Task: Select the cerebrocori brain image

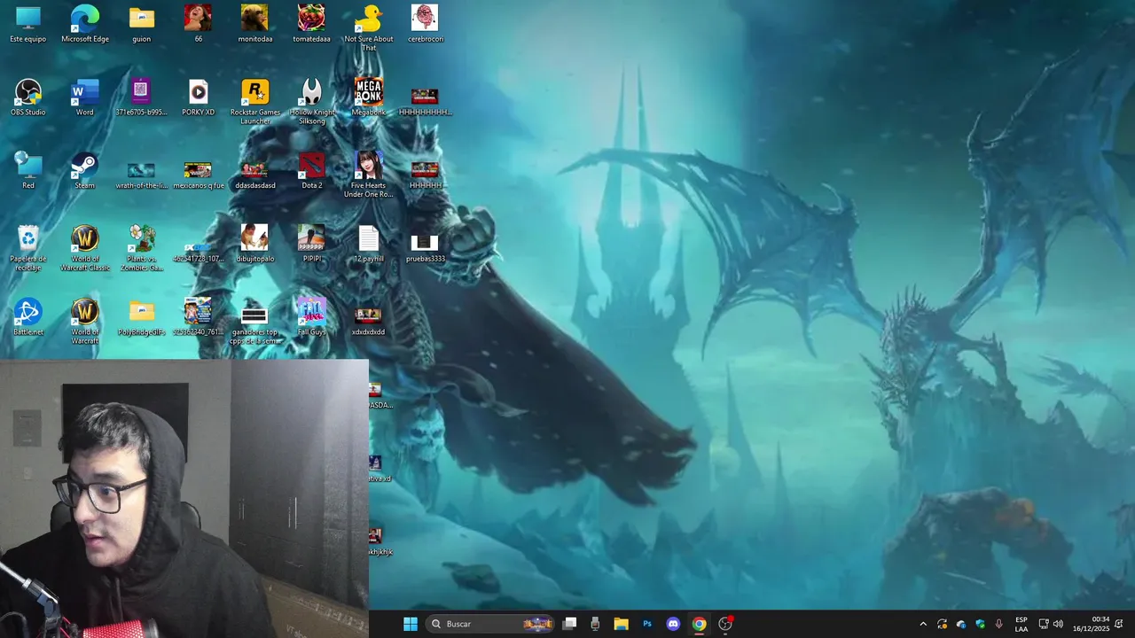Action: (425, 24)
